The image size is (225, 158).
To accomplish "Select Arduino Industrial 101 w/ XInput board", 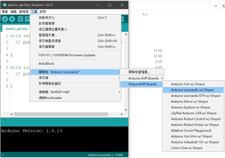I will [x=193, y=142].
